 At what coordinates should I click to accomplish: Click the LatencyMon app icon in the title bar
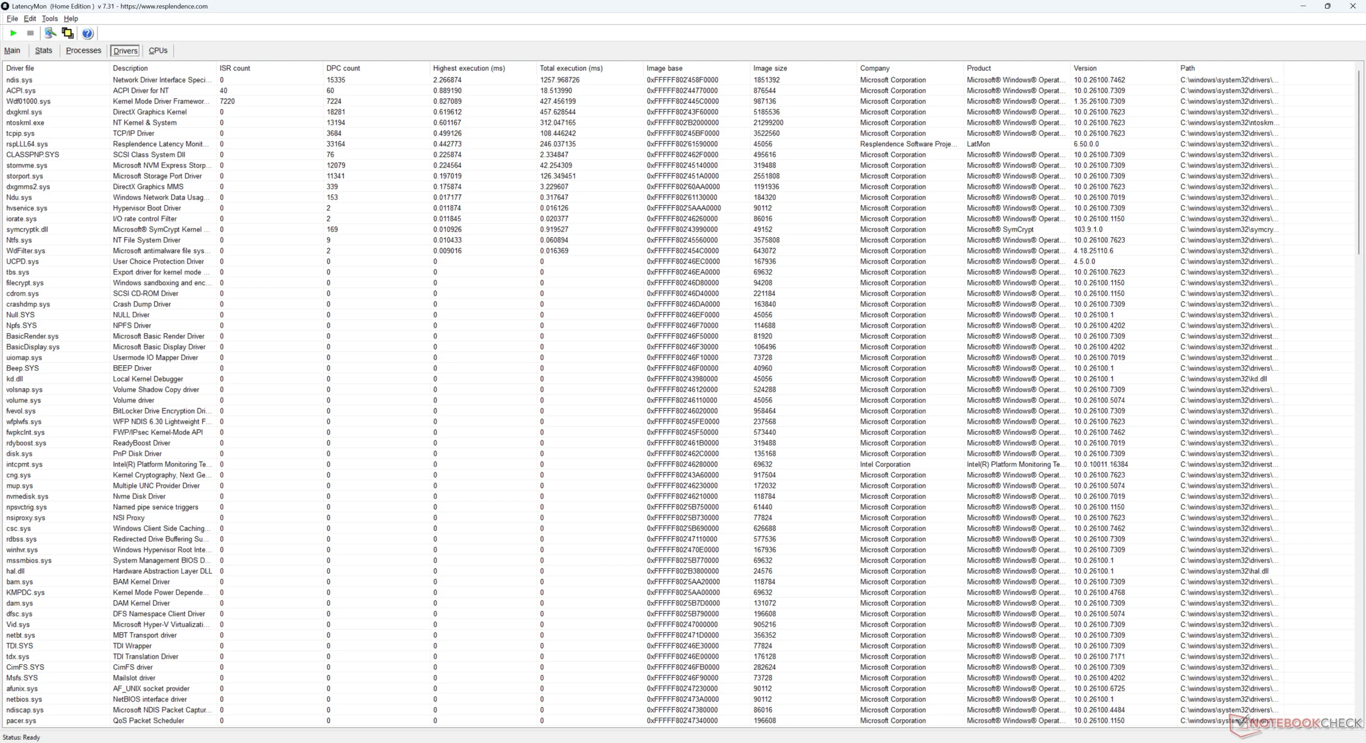click(x=5, y=6)
